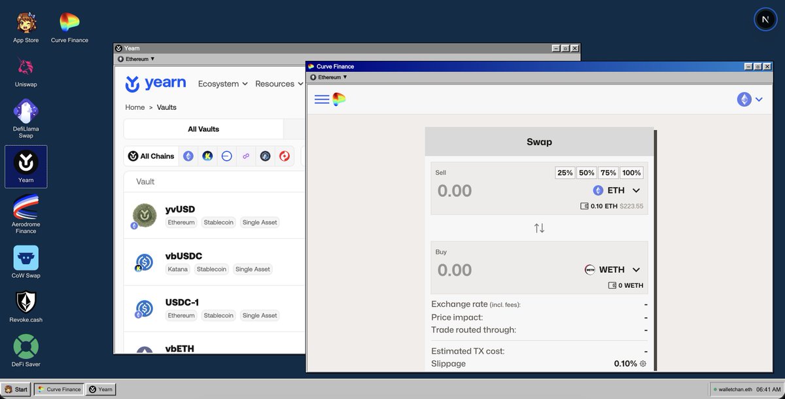Open the Start menu
This screenshot has height=399, width=785.
[16, 389]
